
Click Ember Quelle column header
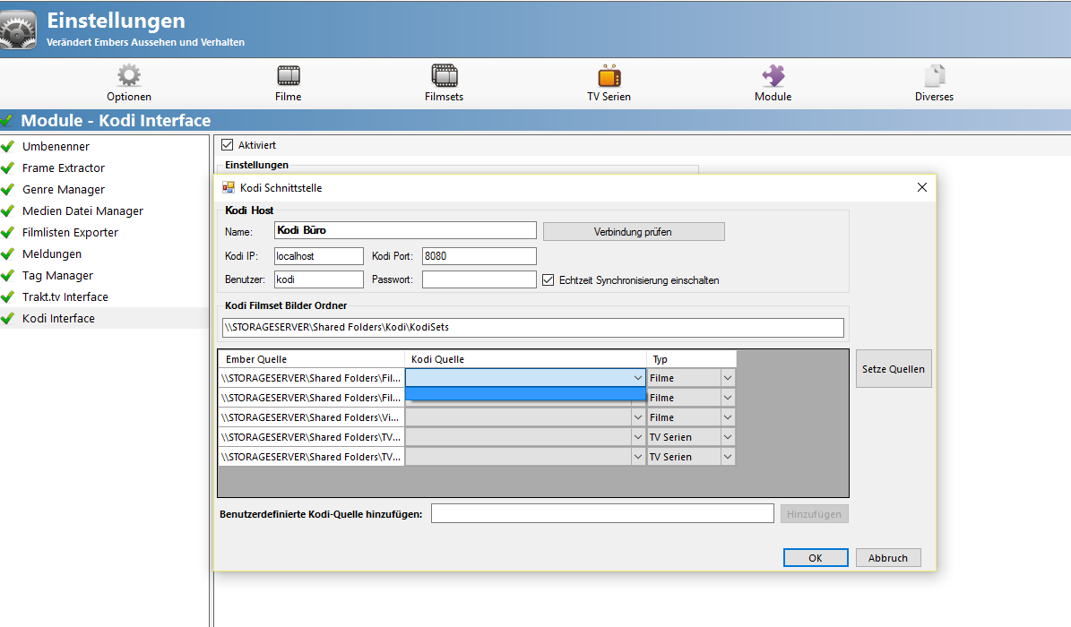(312, 359)
